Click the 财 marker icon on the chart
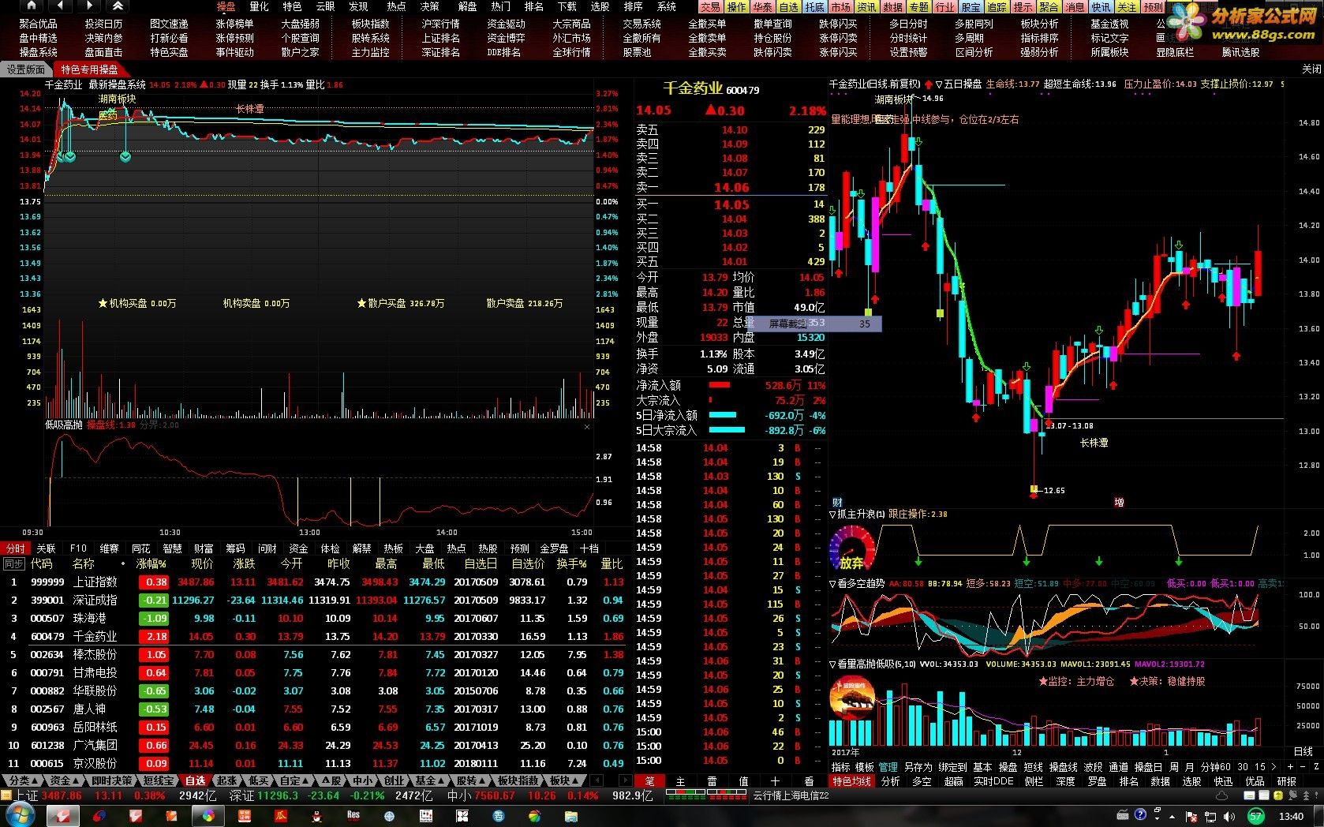The width and height of the screenshot is (1324, 827). click(837, 502)
